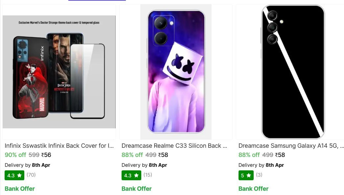View Bank Offer for the Realme C33 case
This screenshot has height=195, width=344.
pyautogui.click(x=136, y=189)
